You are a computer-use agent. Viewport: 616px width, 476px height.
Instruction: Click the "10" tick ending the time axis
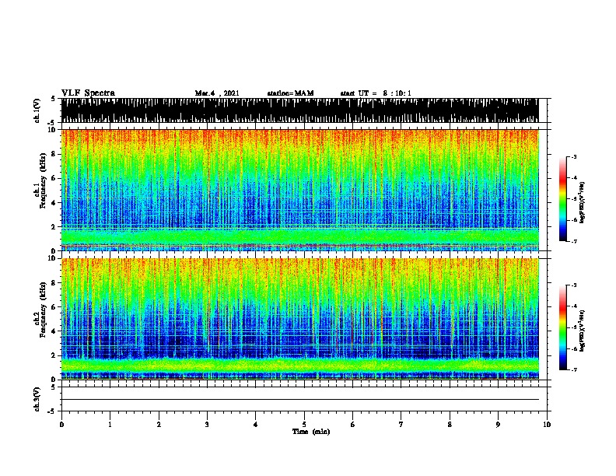pyautogui.click(x=547, y=425)
